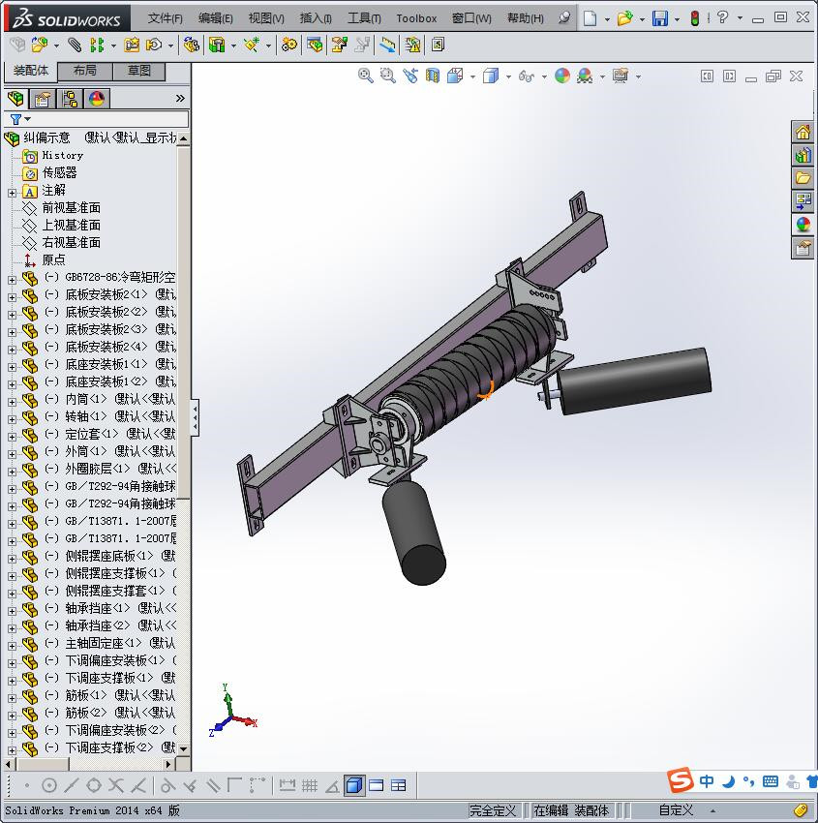Screen dimensions: 818x823
Task: Click the filter funnel icon
Action: coord(15,119)
